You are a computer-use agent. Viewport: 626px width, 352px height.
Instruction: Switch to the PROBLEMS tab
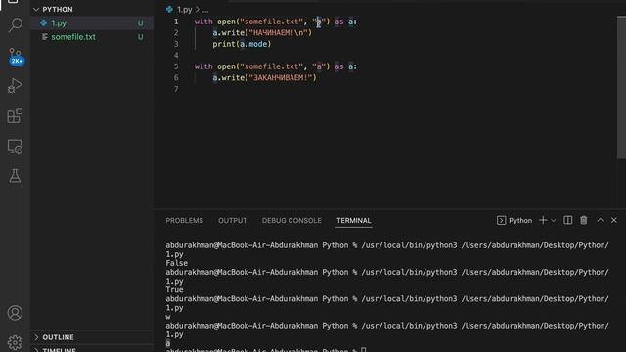click(185, 220)
